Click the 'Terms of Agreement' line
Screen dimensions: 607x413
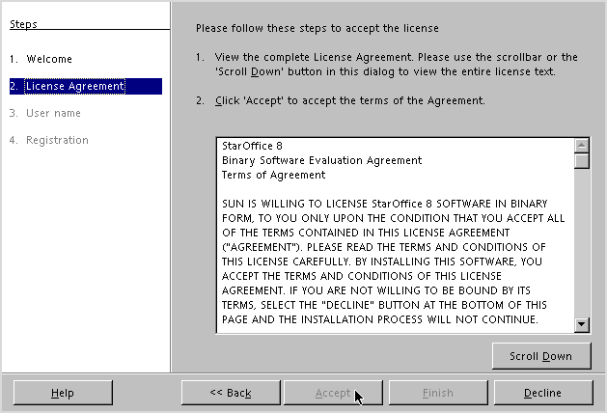tap(273, 175)
